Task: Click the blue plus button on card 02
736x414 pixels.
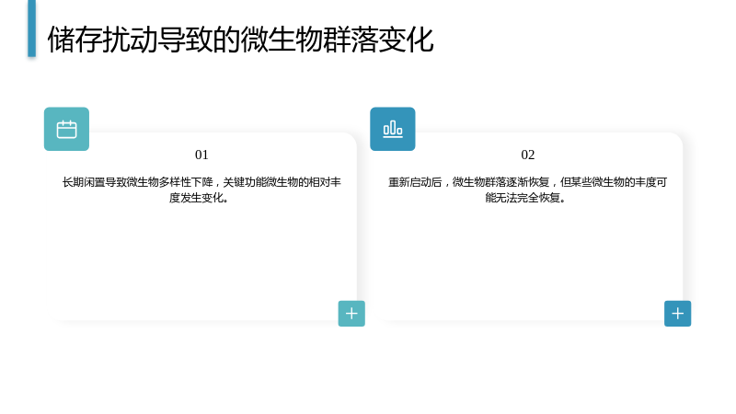Action: [x=677, y=314]
